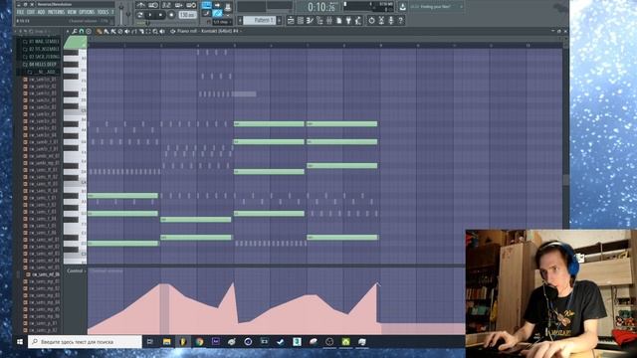Open the FILE menu
This screenshot has width=637, height=358.
[20, 12]
